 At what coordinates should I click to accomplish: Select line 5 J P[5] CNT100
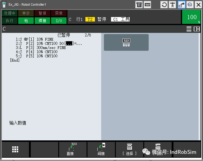pyautogui.click(x=37, y=56)
